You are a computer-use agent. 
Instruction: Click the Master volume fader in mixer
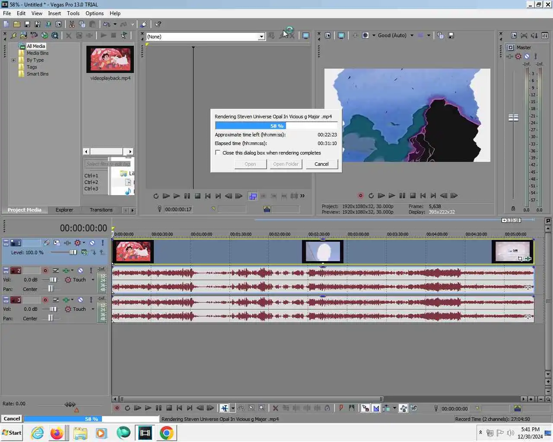pos(513,117)
